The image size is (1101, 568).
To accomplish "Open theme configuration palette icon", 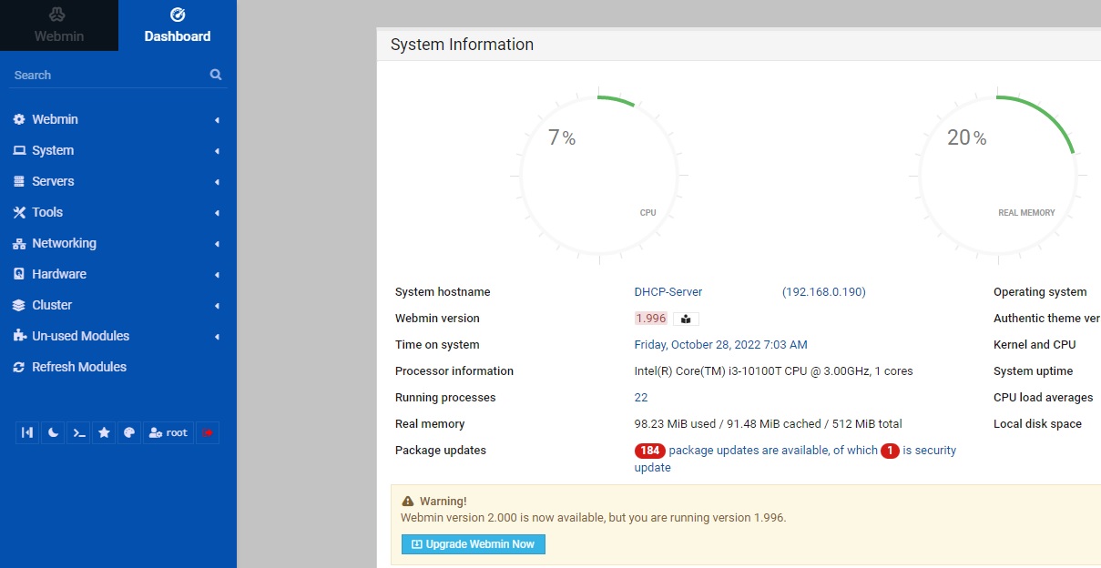I will (x=129, y=433).
